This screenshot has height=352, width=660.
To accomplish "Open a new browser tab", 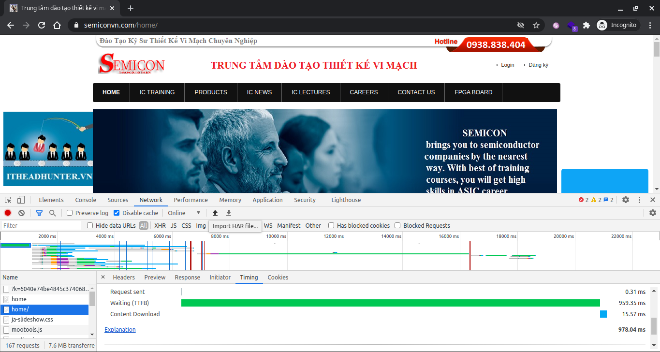I will [x=130, y=8].
